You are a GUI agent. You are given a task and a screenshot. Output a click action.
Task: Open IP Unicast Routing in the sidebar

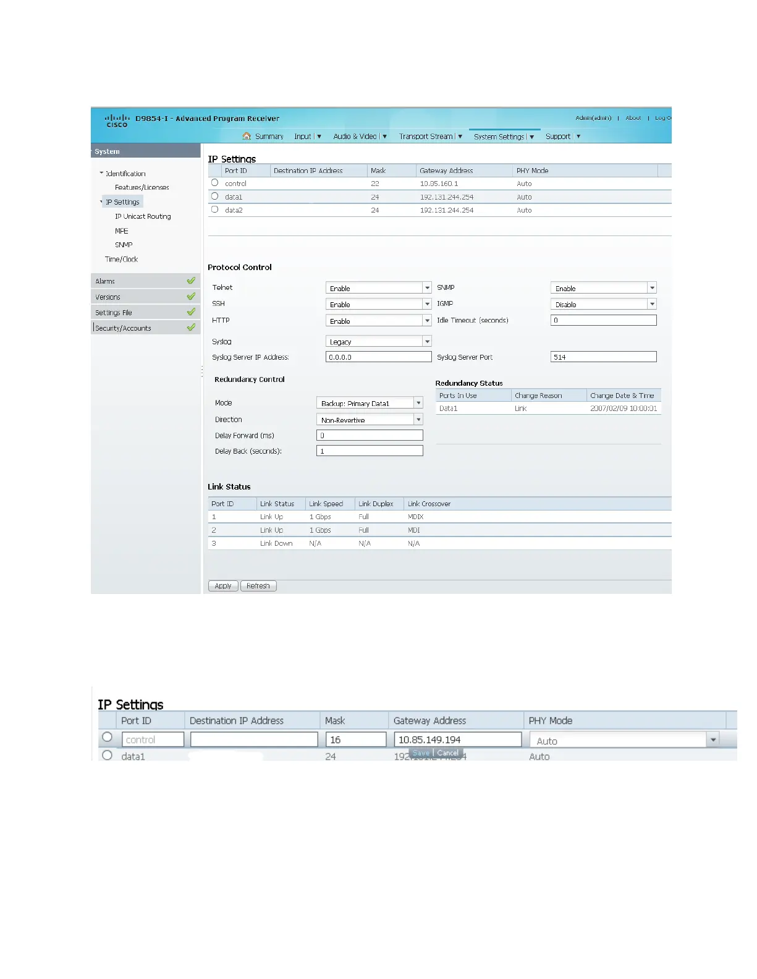(x=143, y=216)
